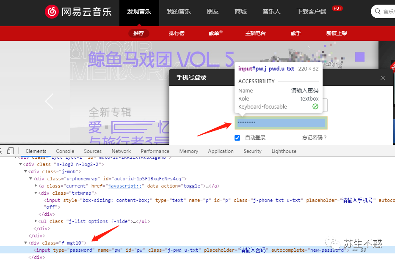This screenshot has height=261, width=395.
Task: Click the 忘记密码？ link
Action: point(314,138)
